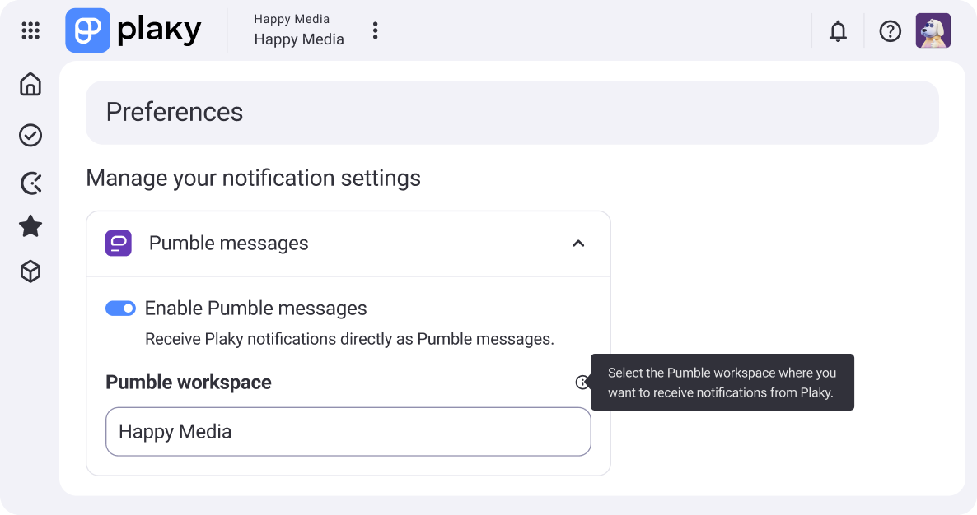Open the help question mark
Image resolution: width=977 pixels, height=515 pixels.
click(x=891, y=30)
